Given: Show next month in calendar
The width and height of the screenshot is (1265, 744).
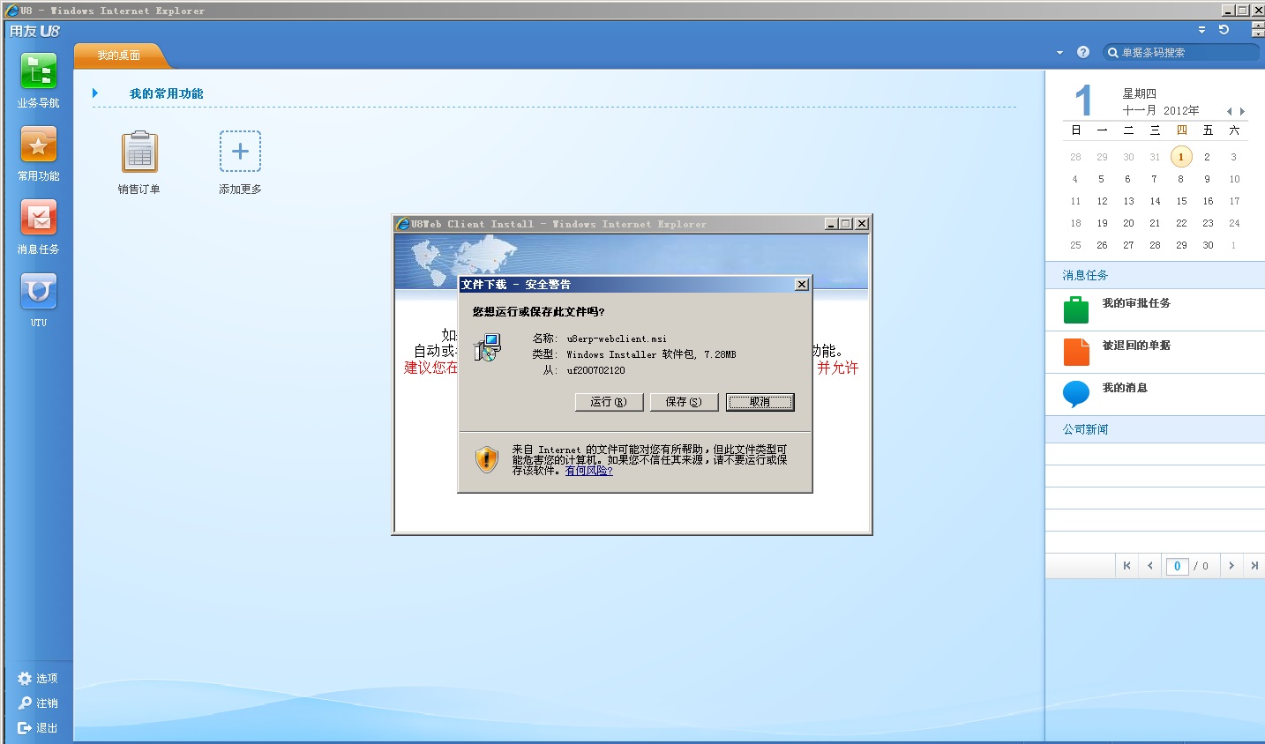Looking at the screenshot, I should tap(1242, 112).
